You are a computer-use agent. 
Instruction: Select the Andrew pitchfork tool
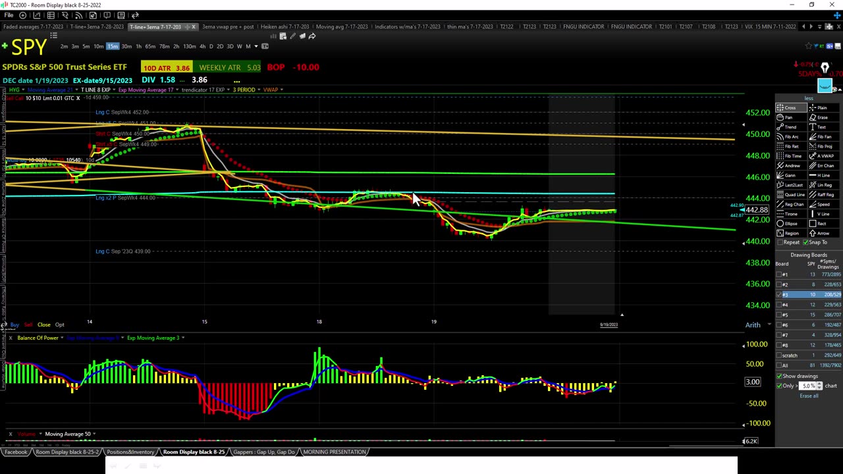(x=791, y=165)
